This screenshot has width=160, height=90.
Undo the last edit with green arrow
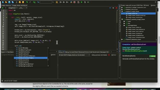27,2
